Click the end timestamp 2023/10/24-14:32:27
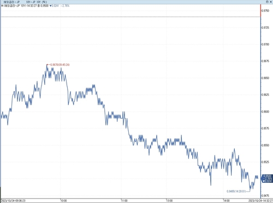The width and height of the screenshot is (273, 203). coord(260,200)
